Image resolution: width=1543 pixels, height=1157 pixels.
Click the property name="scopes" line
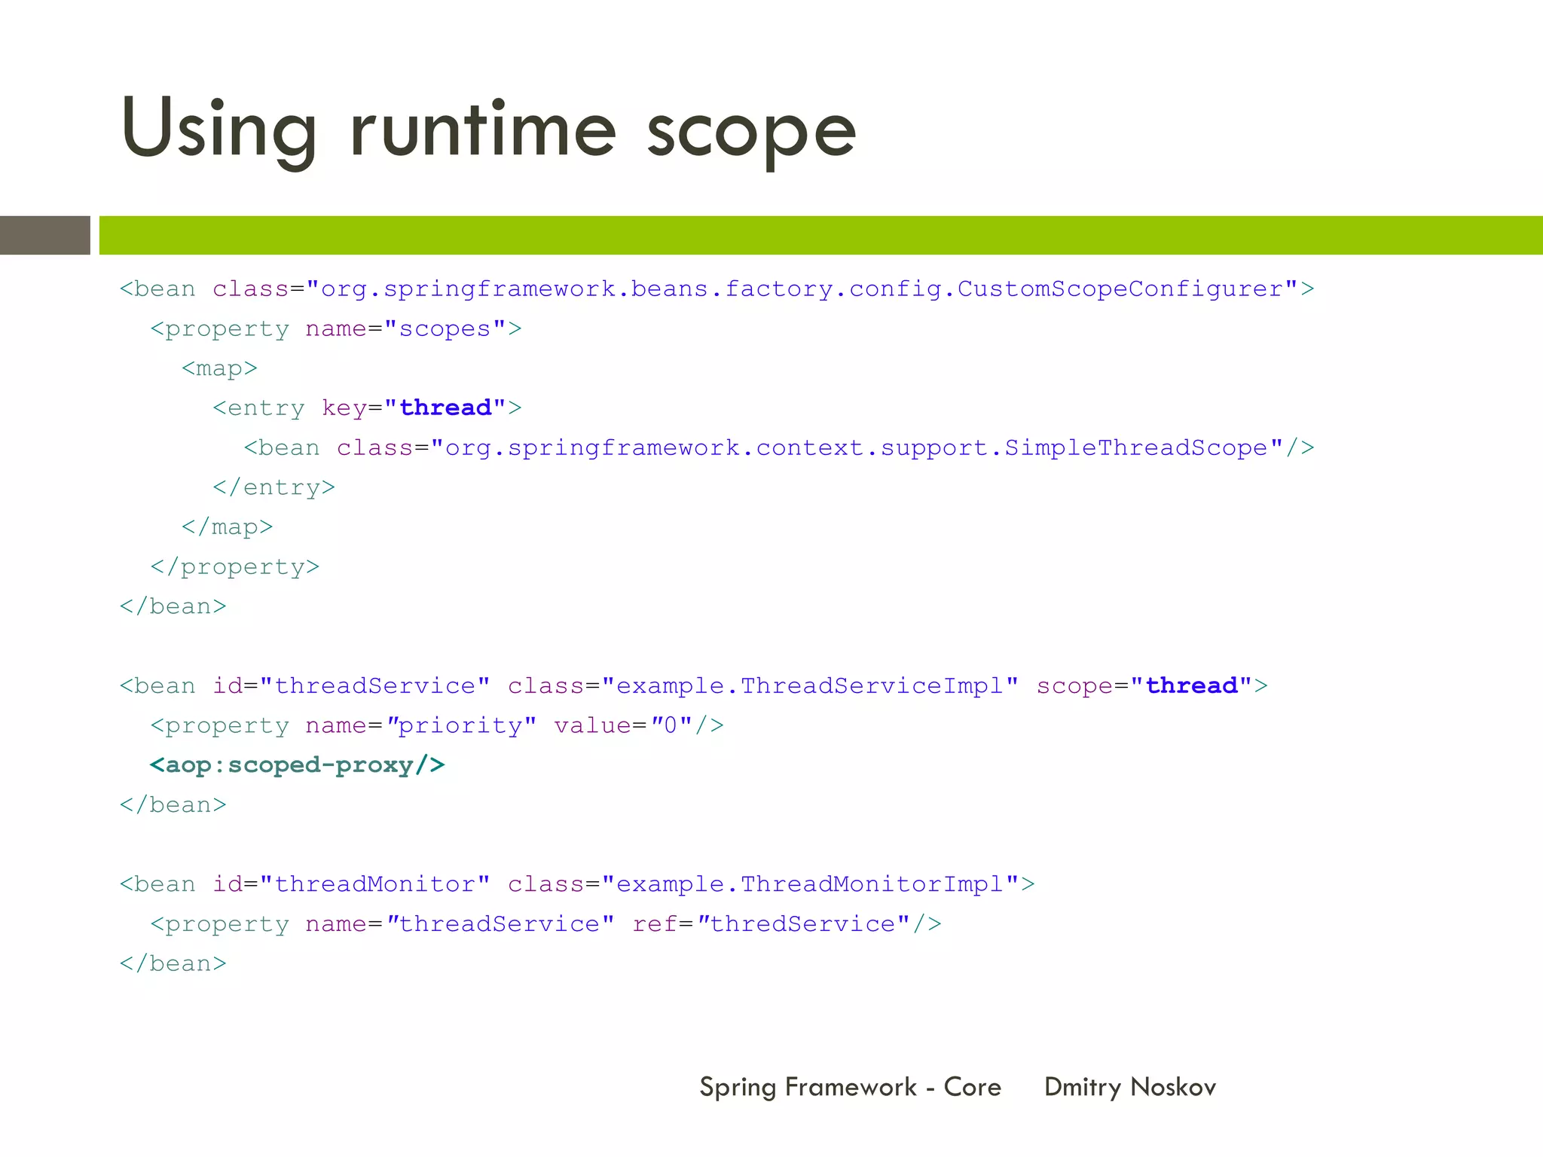[336, 329]
